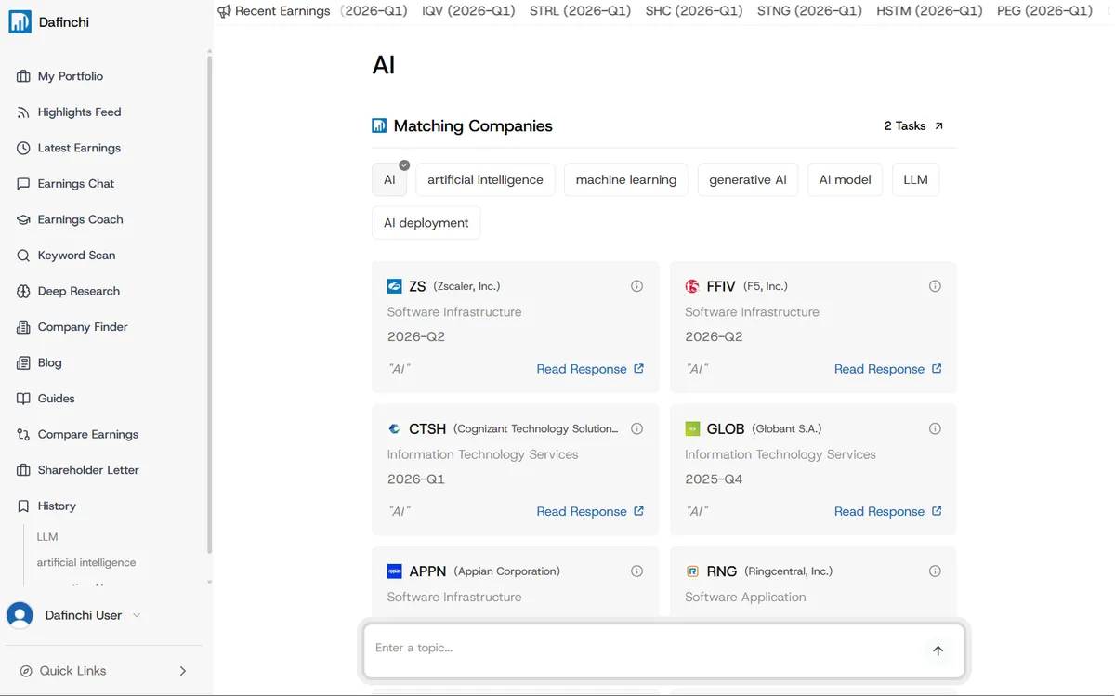The width and height of the screenshot is (1115, 696).
Task: Click the Zscaler company logo
Action: 395,286
